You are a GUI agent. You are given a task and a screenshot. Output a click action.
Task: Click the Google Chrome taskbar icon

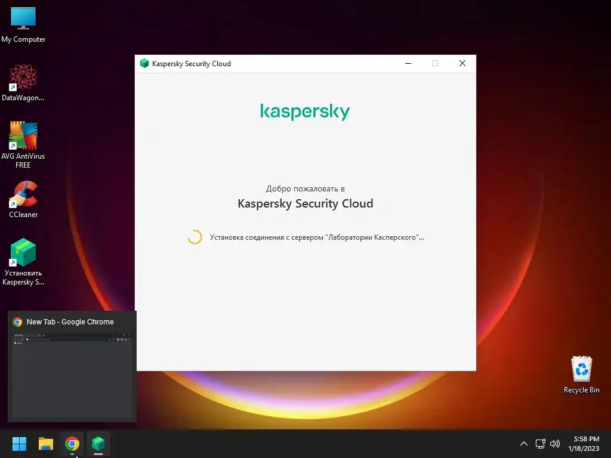coord(72,444)
